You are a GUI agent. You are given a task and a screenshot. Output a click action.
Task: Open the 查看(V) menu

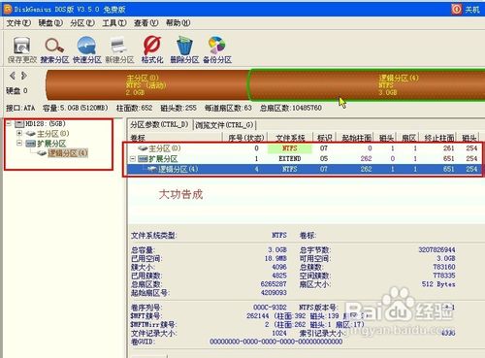[146, 23]
